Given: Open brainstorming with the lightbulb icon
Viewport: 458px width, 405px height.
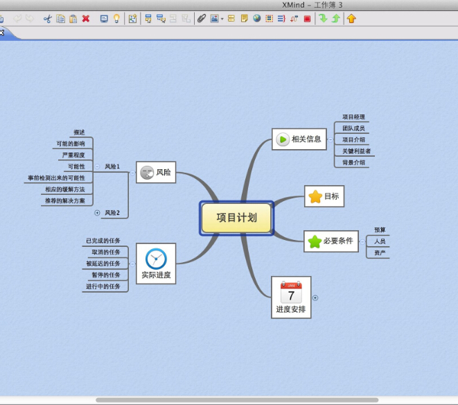Looking at the screenshot, I should (116, 19).
